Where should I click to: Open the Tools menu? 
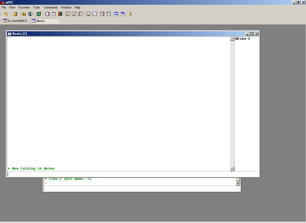[x=36, y=7]
